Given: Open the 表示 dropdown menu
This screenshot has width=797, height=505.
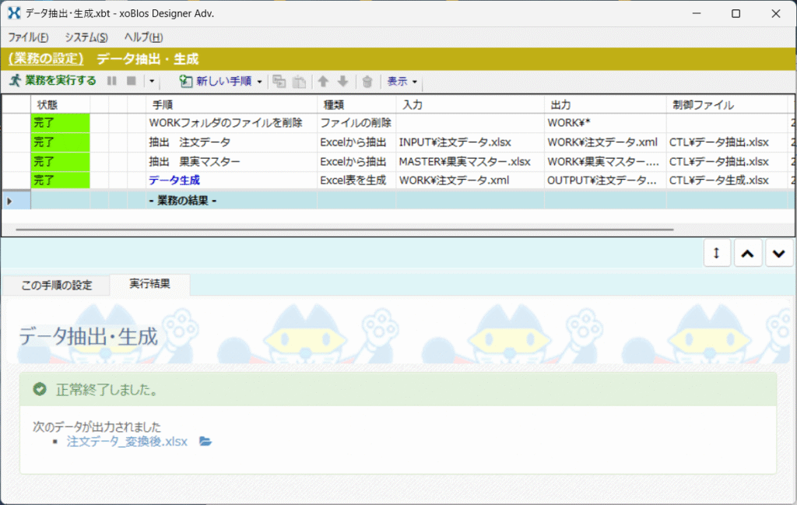Looking at the screenshot, I should pos(402,81).
